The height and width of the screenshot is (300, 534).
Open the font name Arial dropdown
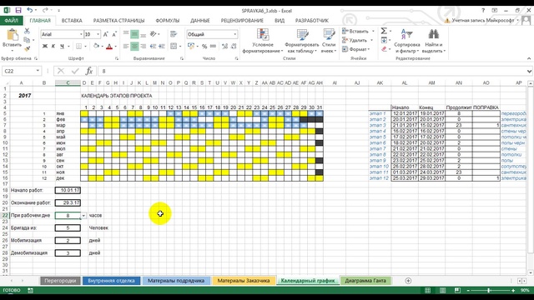pyautogui.click(x=81, y=34)
